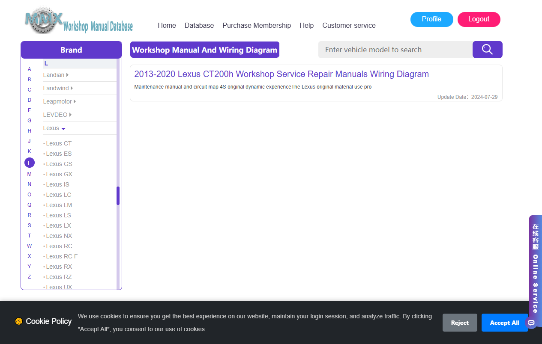Select letter W in brand index
The image size is (542, 344).
click(30, 246)
